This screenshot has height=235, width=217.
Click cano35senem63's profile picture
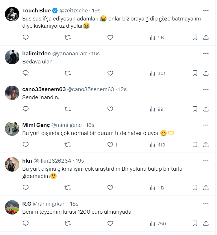coord(12,93)
